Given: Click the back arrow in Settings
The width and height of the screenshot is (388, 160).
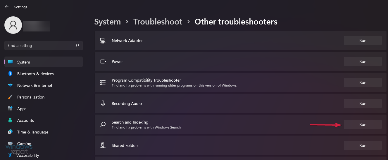Looking at the screenshot, I should pyautogui.click(x=7, y=7).
